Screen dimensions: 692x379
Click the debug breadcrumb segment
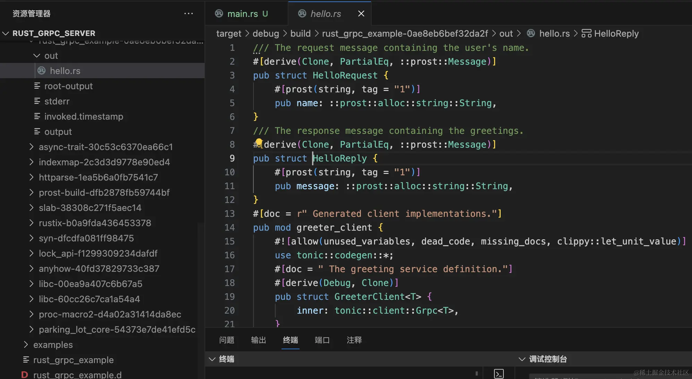266,34
